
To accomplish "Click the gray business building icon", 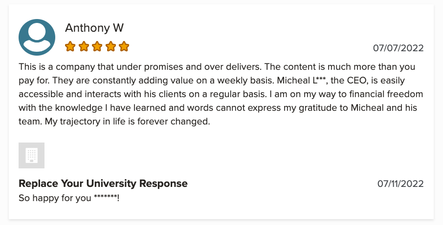I will (31, 155).
